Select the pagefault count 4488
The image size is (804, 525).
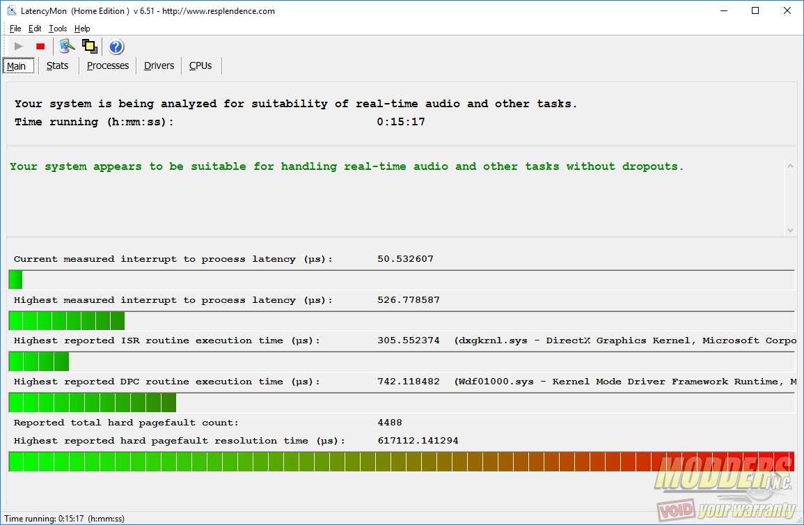(390, 423)
